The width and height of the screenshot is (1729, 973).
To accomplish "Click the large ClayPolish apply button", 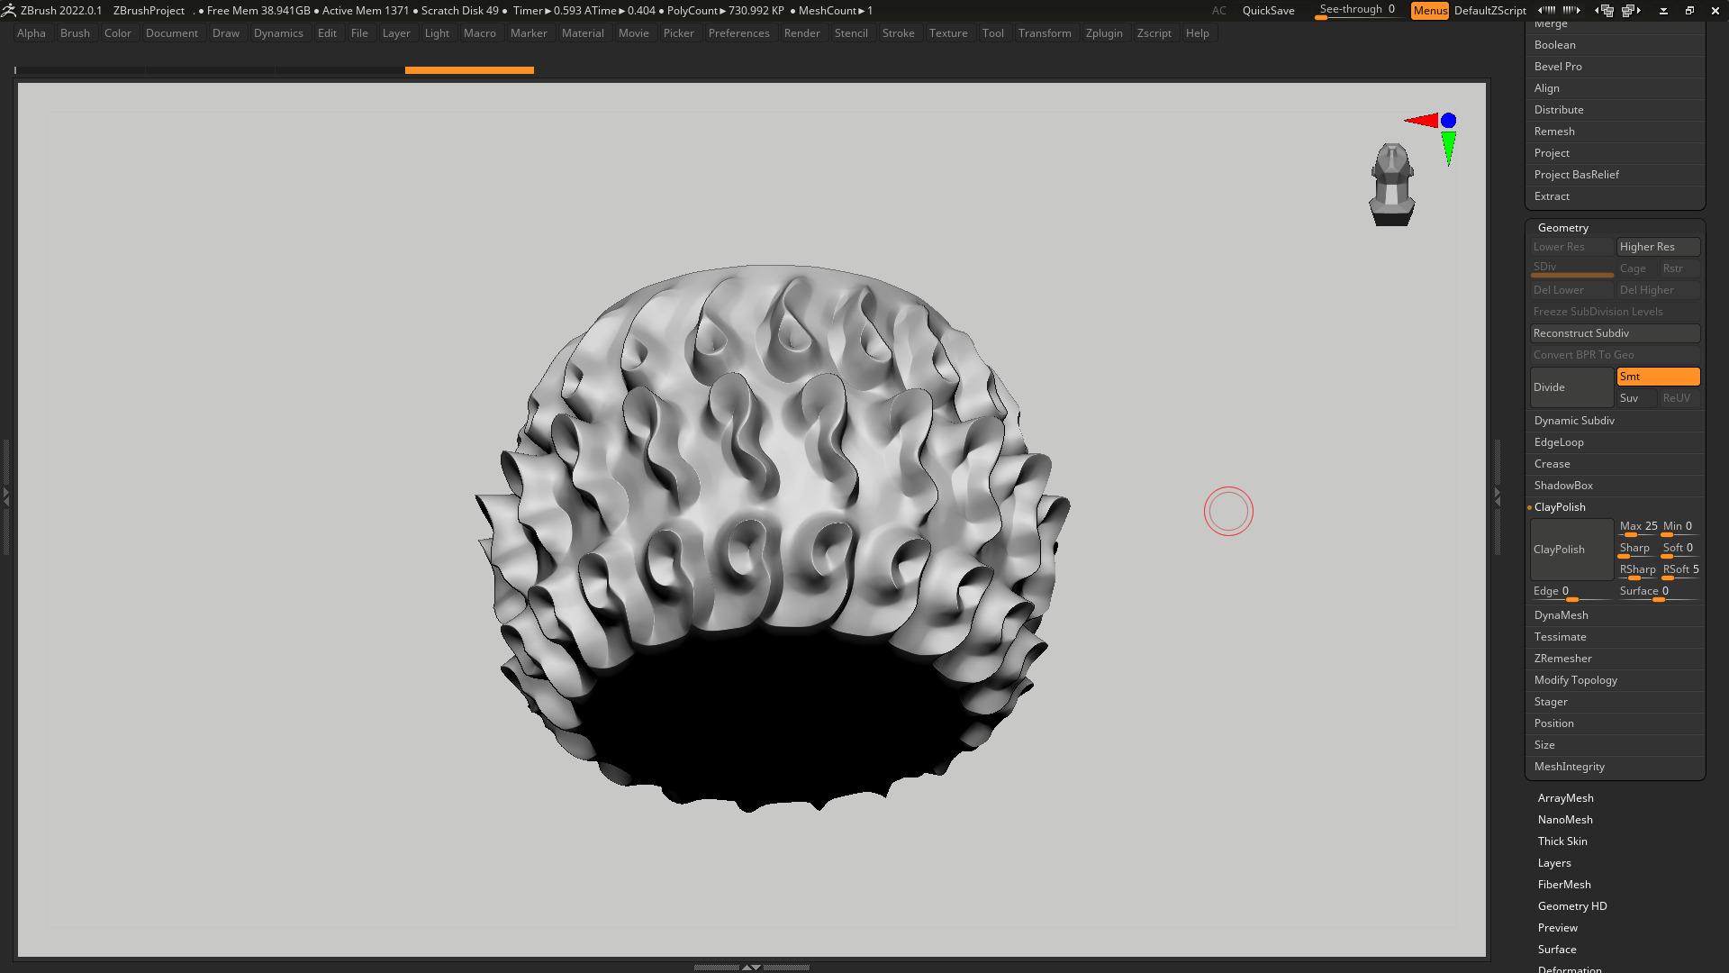I will tap(1571, 550).
